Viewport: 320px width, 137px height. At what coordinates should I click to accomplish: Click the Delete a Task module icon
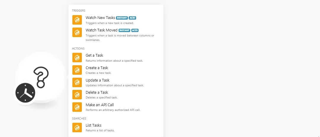tap(77, 95)
